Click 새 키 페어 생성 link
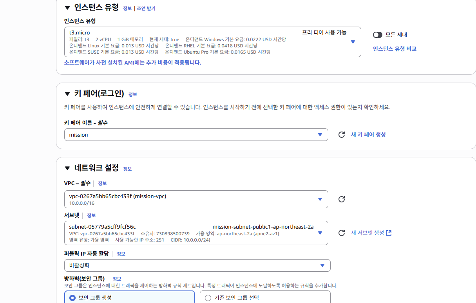This screenshot has width=476, height=303. pos(368,135)
